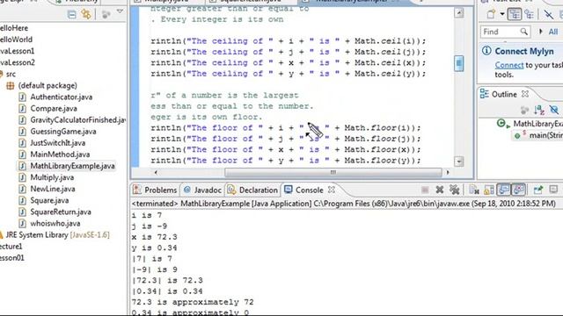The width and height of the screenshot is (563, 316).
Task: Click the Focus on Active Task icon in Outline
Action: (x=524, y=110)
